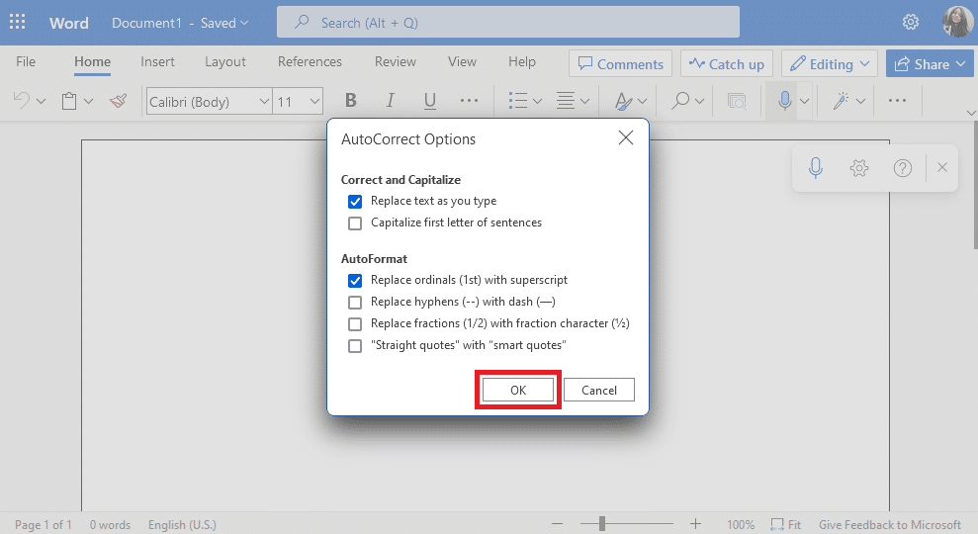Click the paragraph alignment icon

566,101
